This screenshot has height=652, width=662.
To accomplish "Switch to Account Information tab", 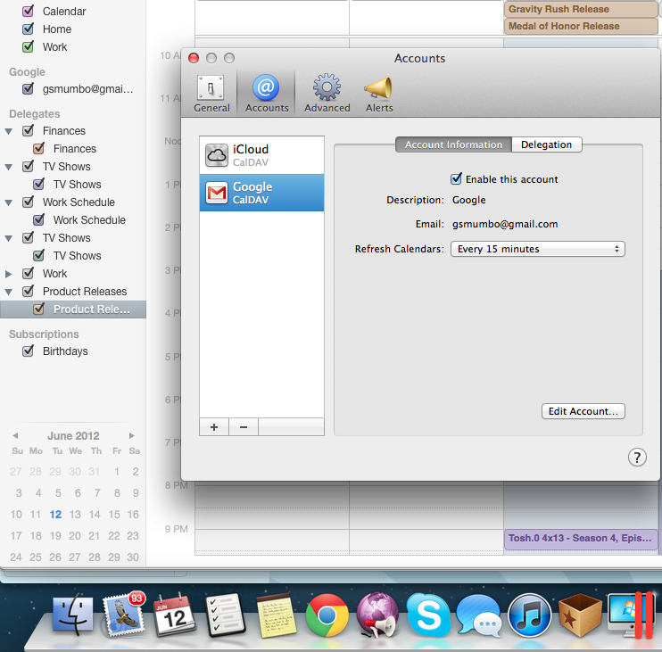I will pos(453,144).
